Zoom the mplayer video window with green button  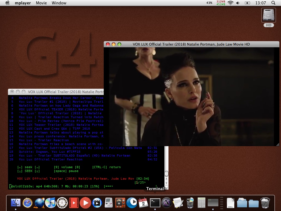click(119, 44)
